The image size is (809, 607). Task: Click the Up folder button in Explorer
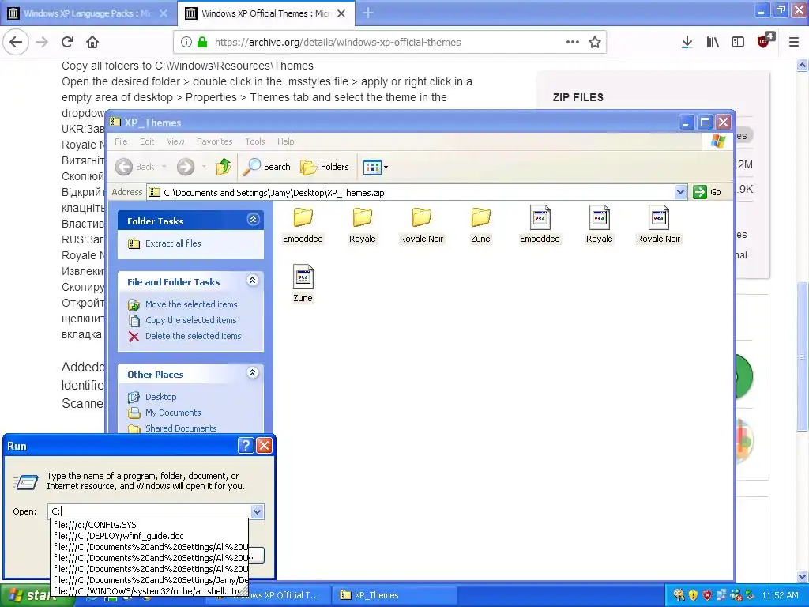(224, 167)
